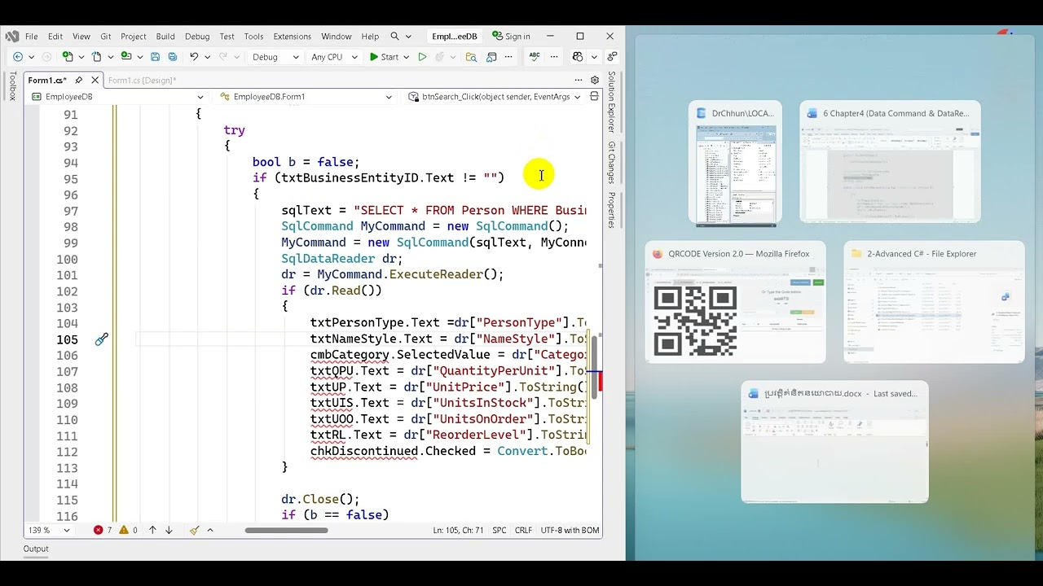Click the Undo arrow icon
Viewport: 1043px width, 586px height.
click(x=194, y=57)
